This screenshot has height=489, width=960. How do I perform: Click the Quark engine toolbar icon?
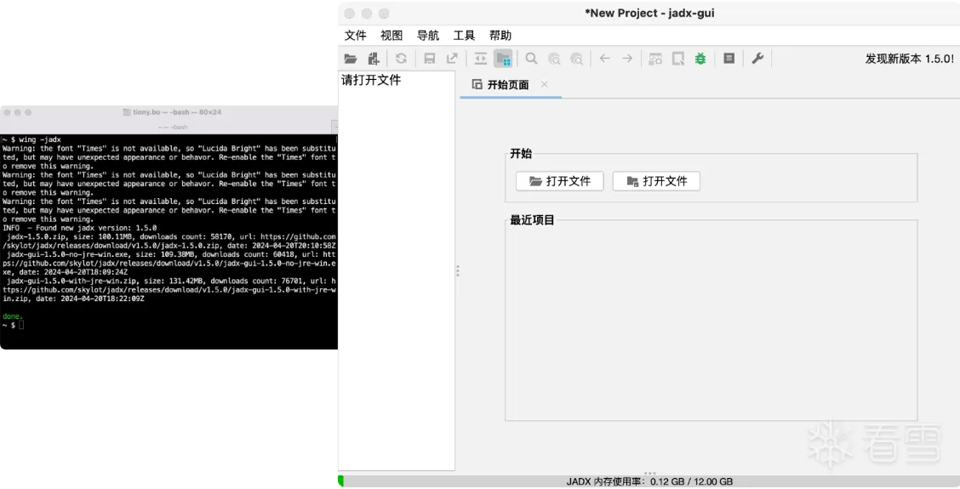click(x=678, y=59)
